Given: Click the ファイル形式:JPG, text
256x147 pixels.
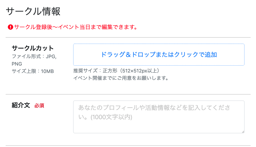Looking at the screenshot, I should point(34,56).
